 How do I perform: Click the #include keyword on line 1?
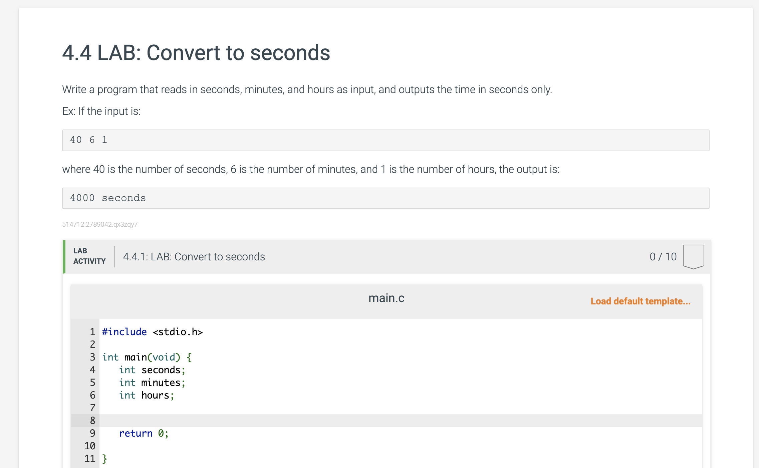(124, 332)
